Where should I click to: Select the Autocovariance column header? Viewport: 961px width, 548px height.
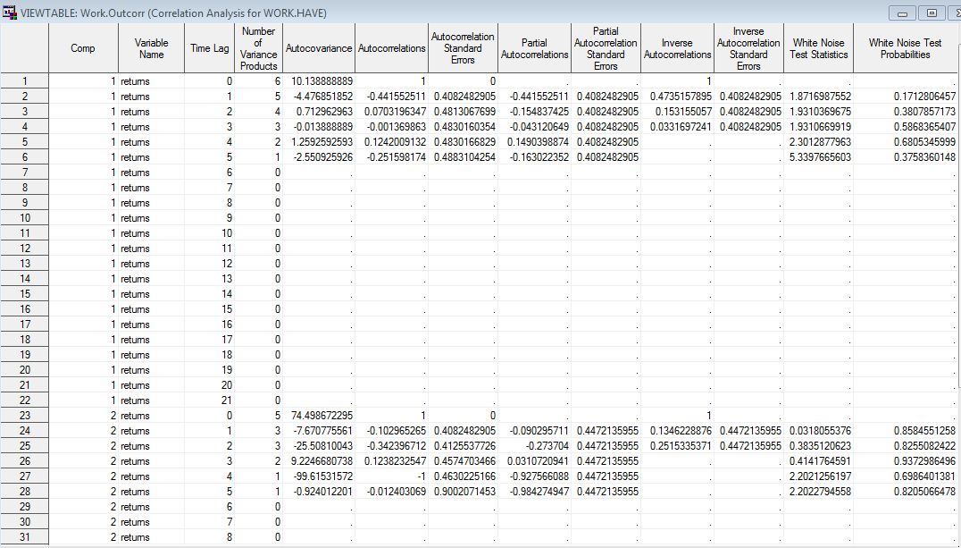[319, 48]
